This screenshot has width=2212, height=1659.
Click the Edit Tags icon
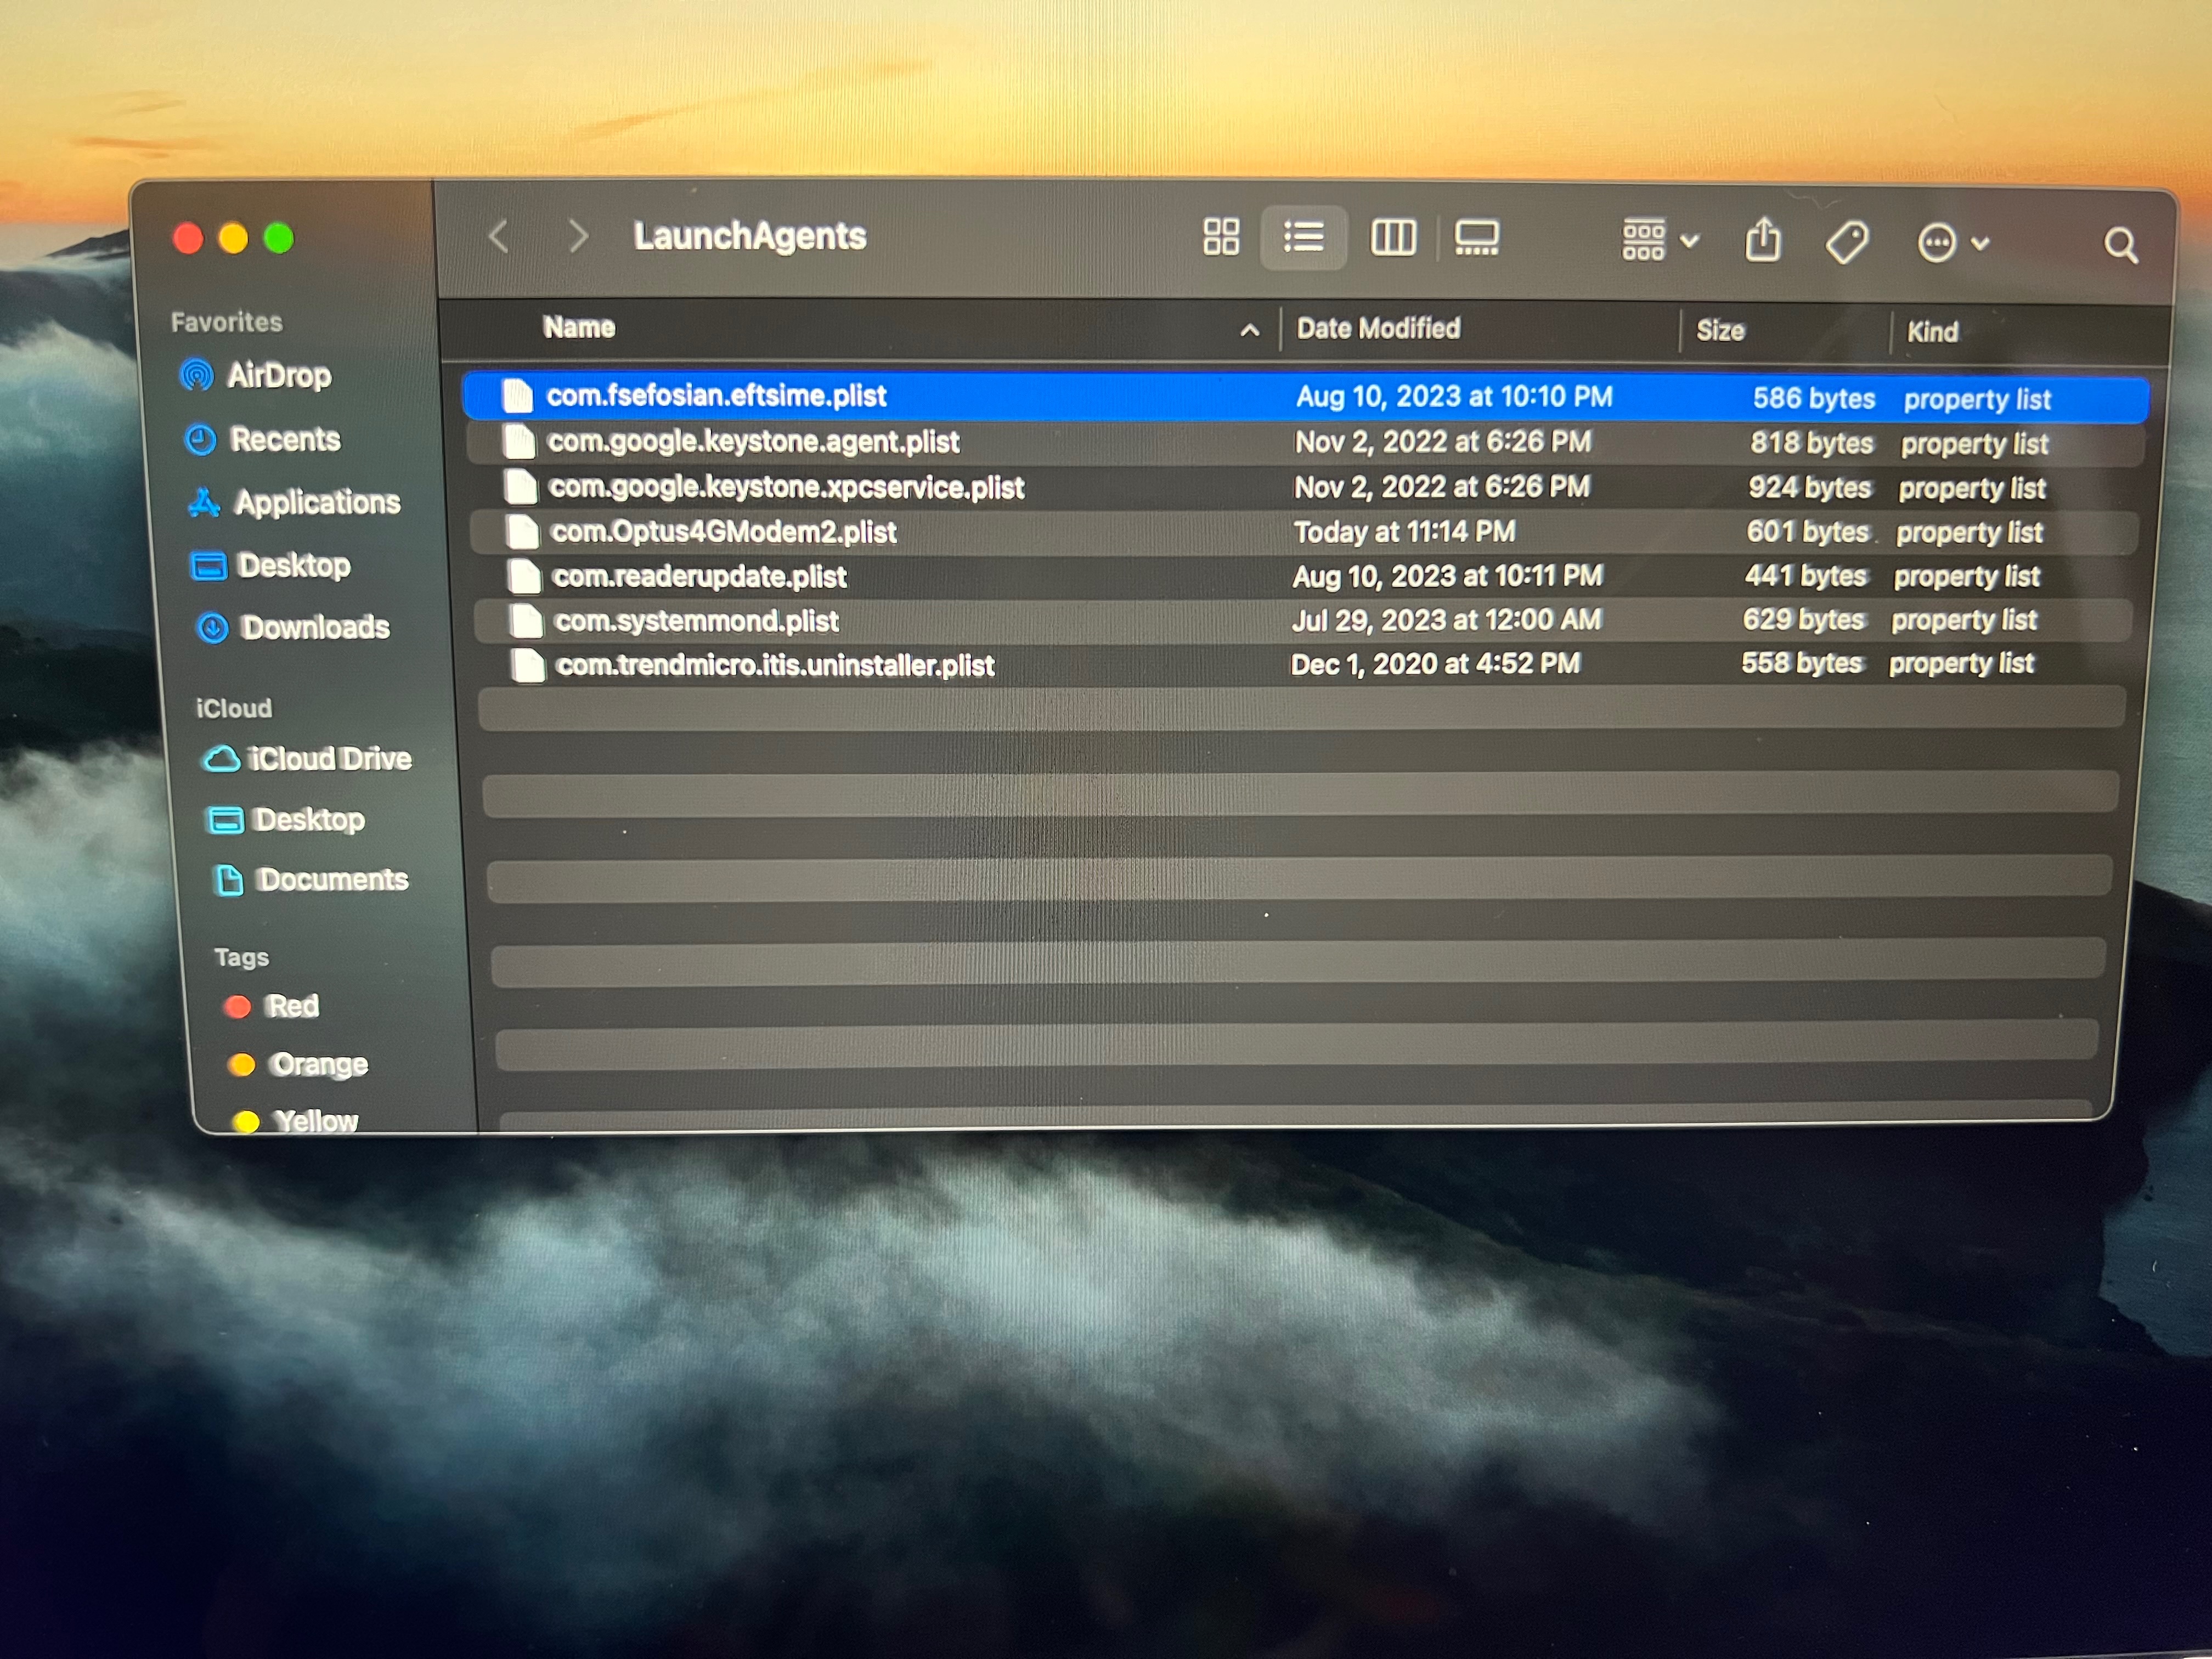pyautogui.click(x=1846, y=243)
